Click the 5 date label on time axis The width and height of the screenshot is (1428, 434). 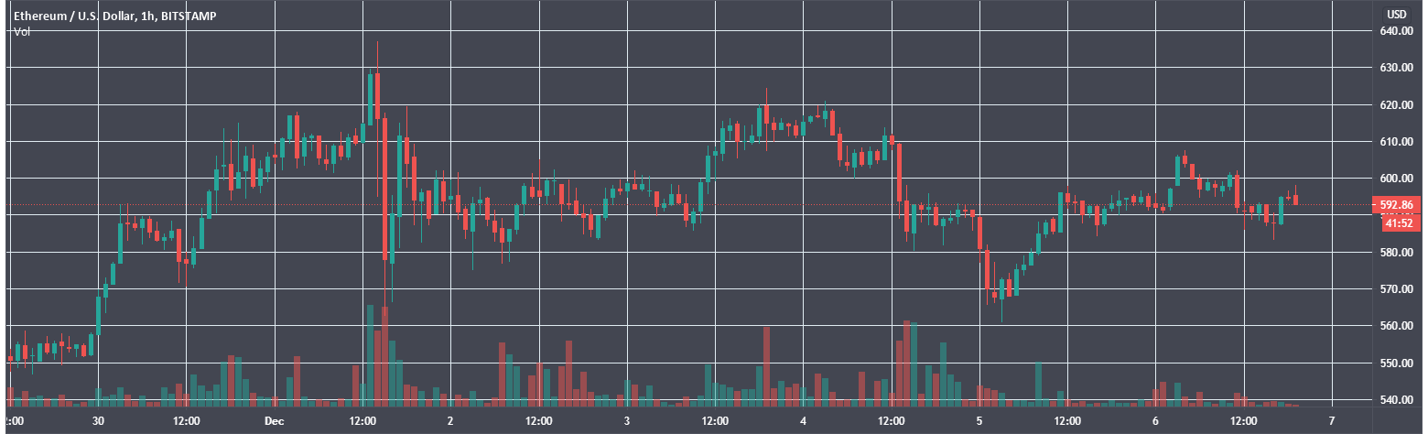(x=979, y=421)
